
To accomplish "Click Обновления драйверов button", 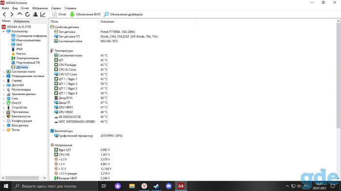I will tap(123, 15).
